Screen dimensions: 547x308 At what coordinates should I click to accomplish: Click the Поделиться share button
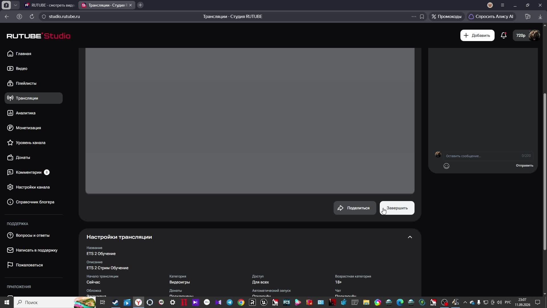[x=355, y=208]
